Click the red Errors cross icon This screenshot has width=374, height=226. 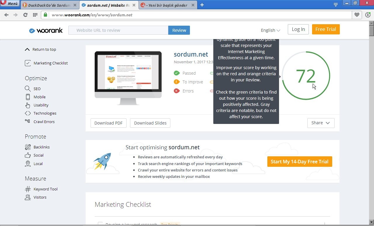(x=176, y=91)
